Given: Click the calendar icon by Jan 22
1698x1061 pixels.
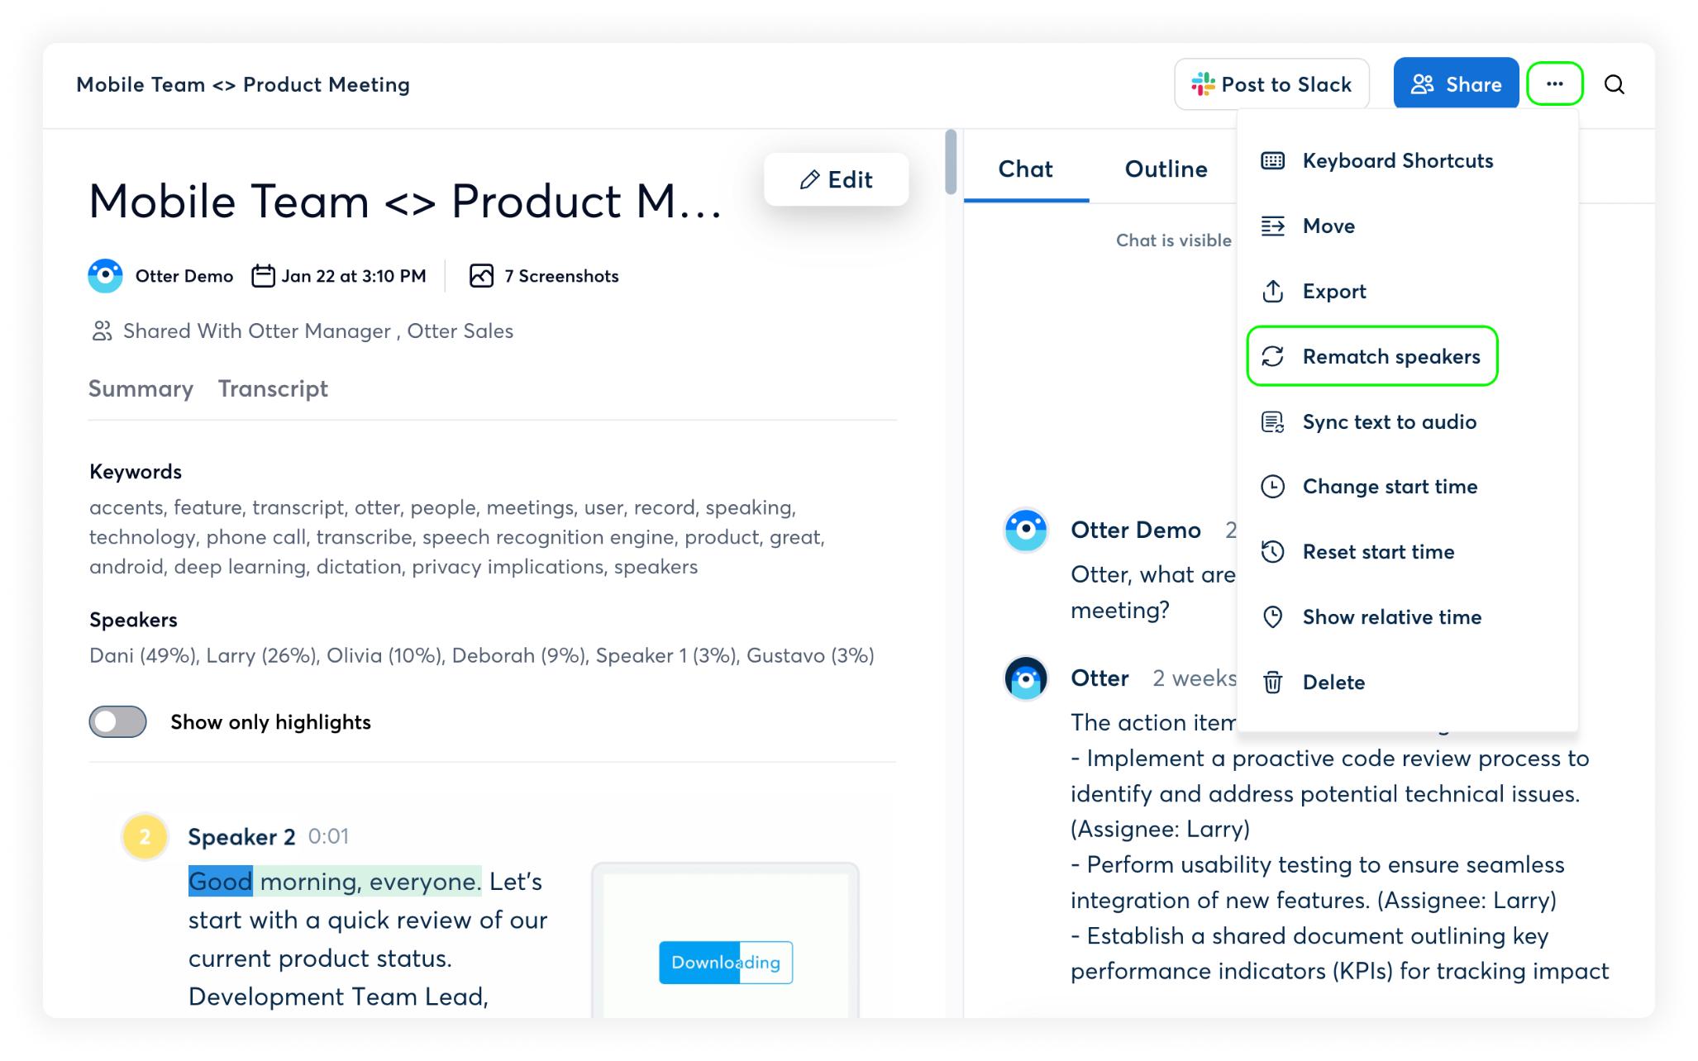Looking at the screenshot, I should 263,276.
